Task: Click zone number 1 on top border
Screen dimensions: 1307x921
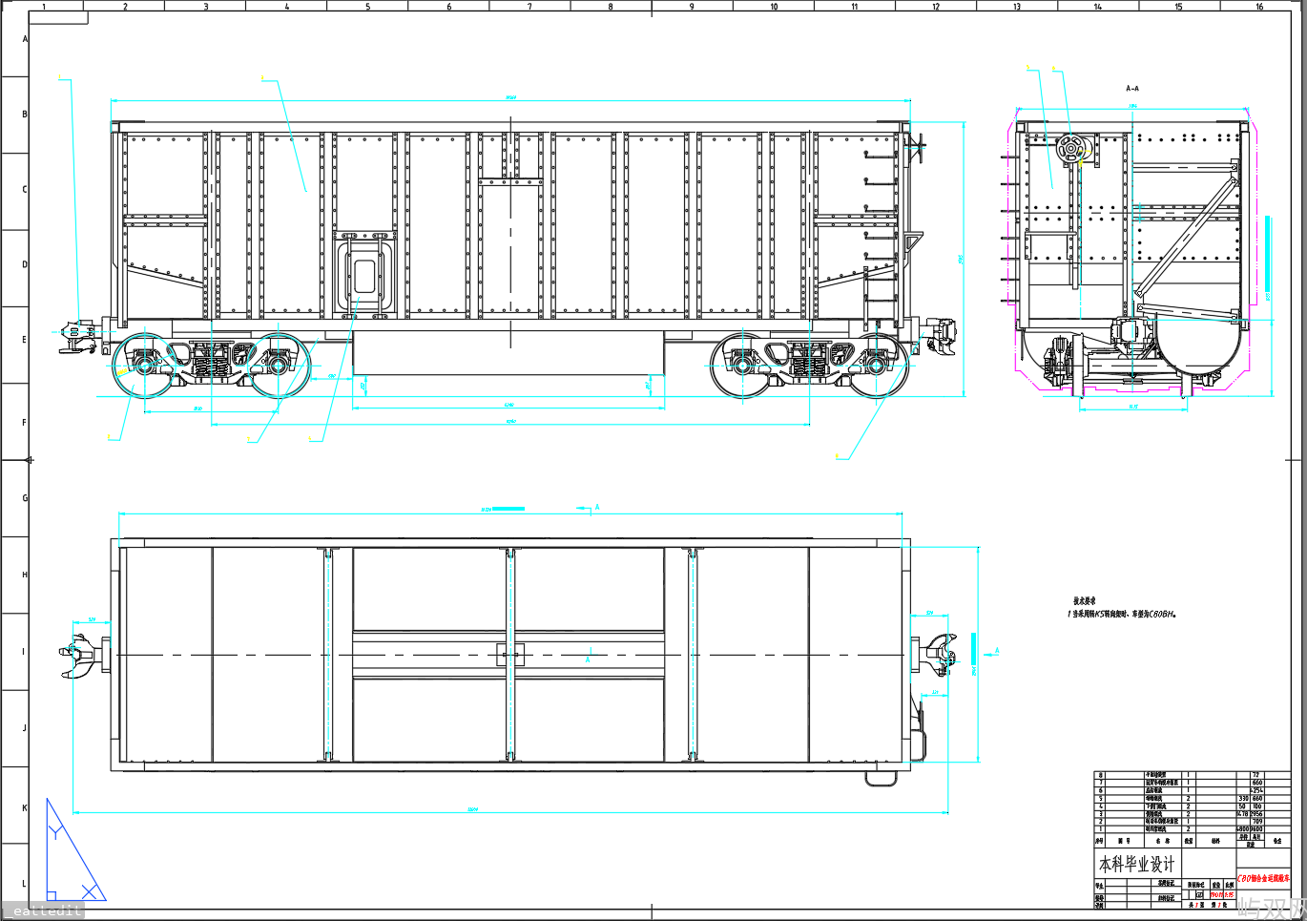Action: pos(44,7)
